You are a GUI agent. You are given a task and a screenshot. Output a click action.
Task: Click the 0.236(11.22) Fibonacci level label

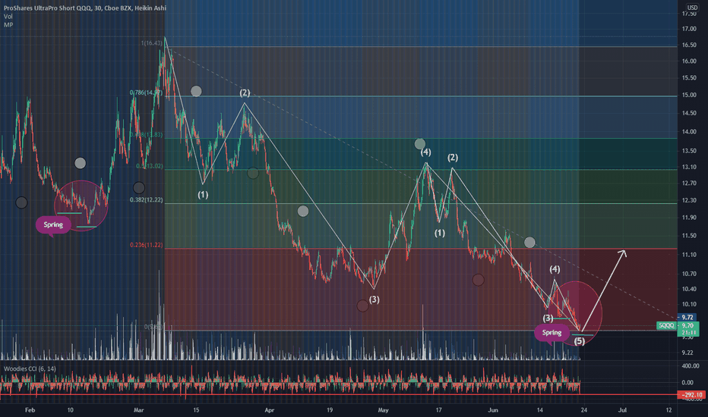[147, 245]
